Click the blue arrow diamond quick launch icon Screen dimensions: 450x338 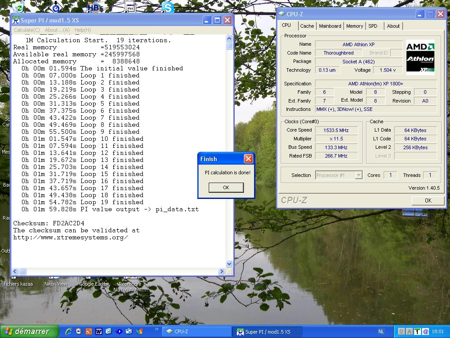(119, 331)
